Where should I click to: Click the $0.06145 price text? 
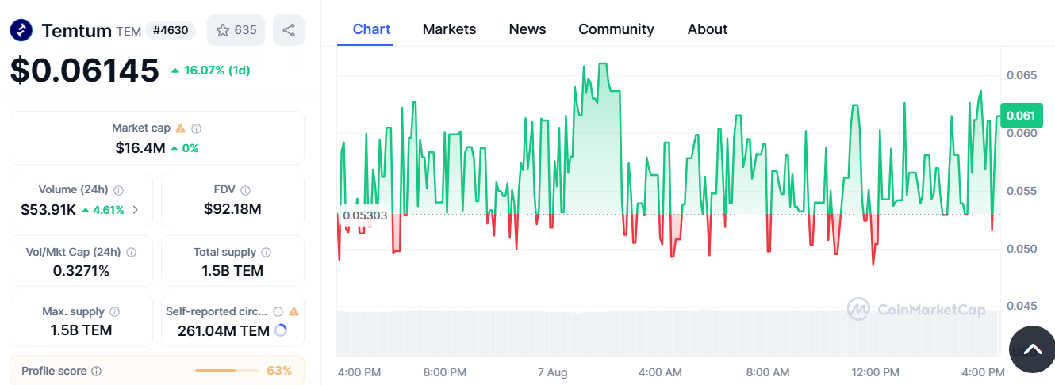[85, 71]
